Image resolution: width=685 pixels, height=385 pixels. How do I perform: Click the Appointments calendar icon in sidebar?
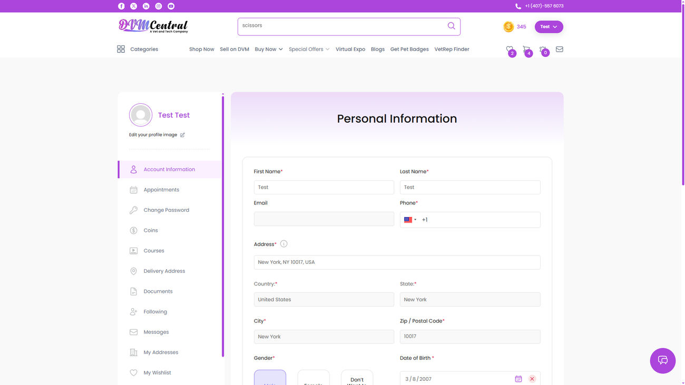(x=134, y=190)
